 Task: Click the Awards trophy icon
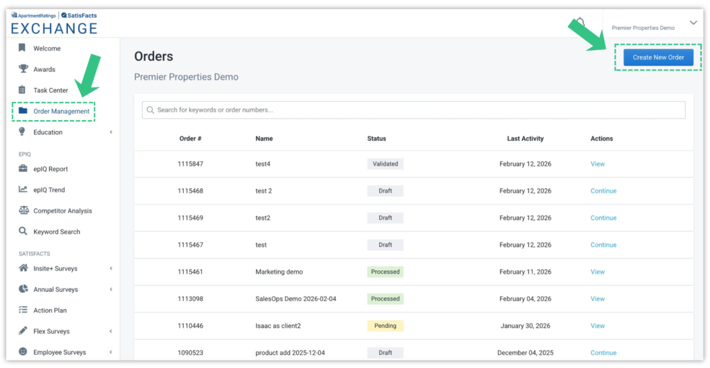coord(23,69)
